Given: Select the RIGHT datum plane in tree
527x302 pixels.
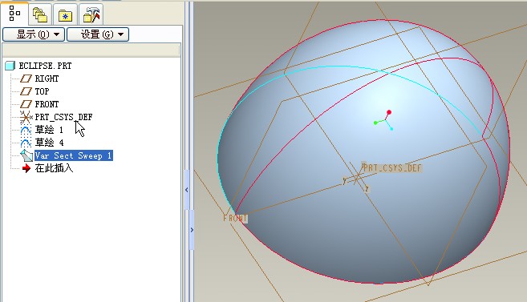Looking at the screenshot, I should pos(47,79).
